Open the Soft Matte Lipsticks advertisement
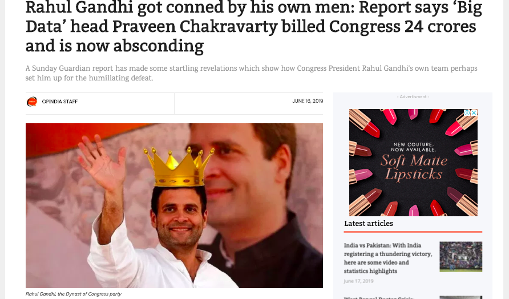 point(413,163)
